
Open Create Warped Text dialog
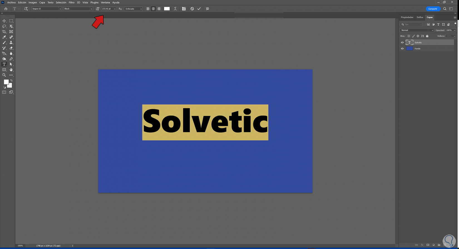(x=175, y=9)
